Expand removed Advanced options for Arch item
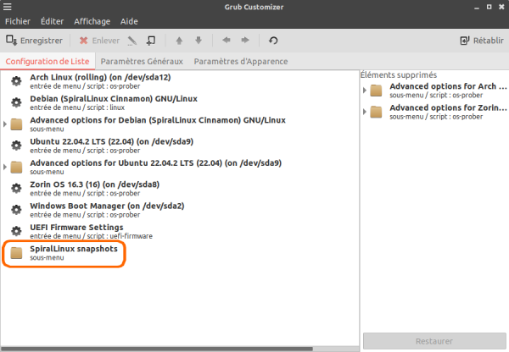This screenshot has height=352, width=509. pyautogui.click(x=366, y=91)
